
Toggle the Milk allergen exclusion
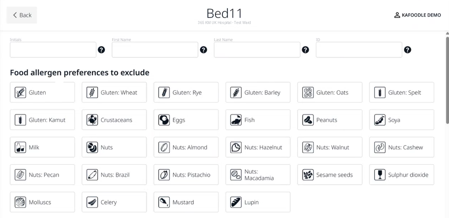[x=42, y=147]
